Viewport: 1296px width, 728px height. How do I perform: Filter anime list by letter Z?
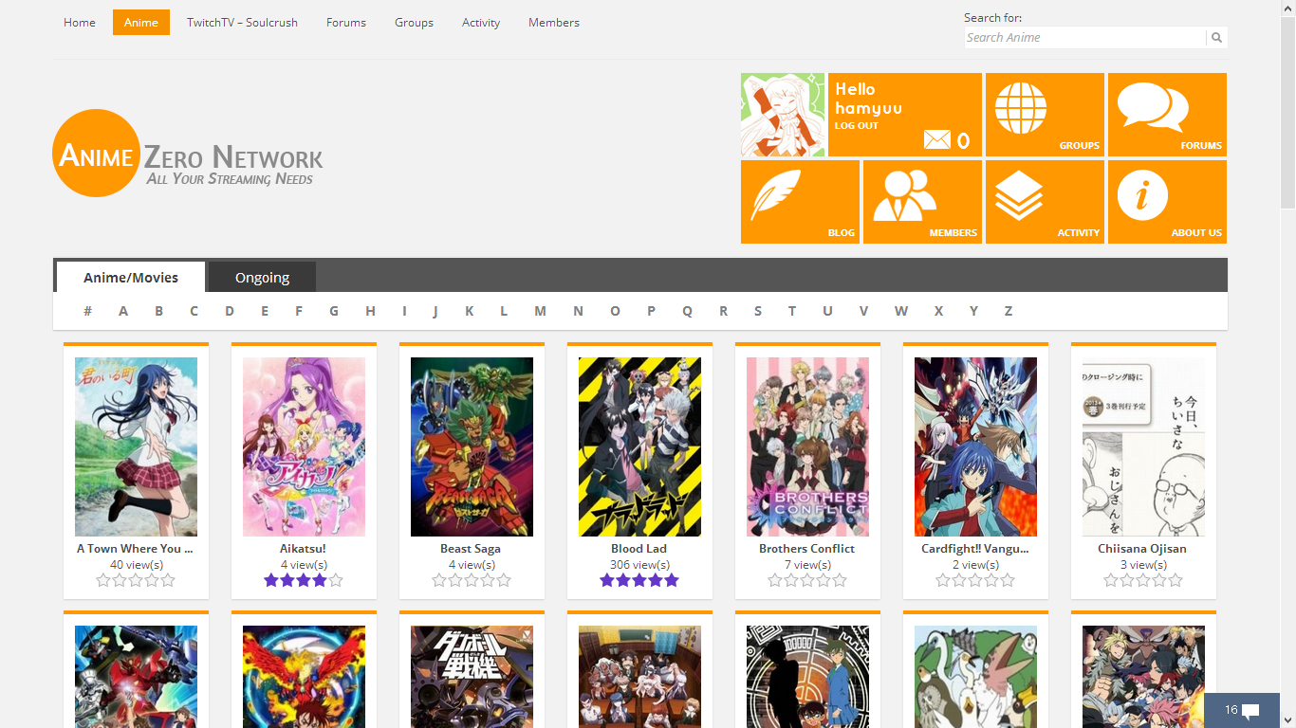click(x=1009, y=311)
